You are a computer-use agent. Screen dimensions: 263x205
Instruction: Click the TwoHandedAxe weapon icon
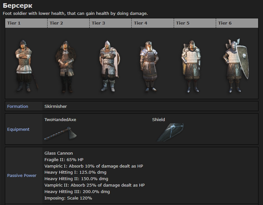[x=60, y=133]
